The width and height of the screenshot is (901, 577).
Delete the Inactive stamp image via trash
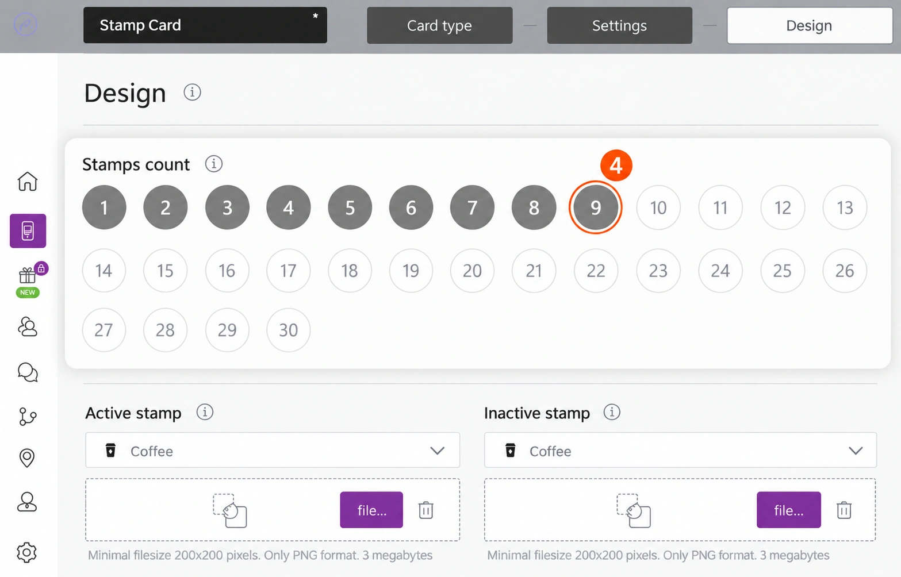point(844,510)
